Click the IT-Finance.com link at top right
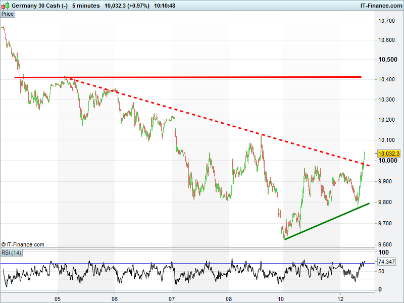This screenshot has height=303, width=404. click(380, 5)
